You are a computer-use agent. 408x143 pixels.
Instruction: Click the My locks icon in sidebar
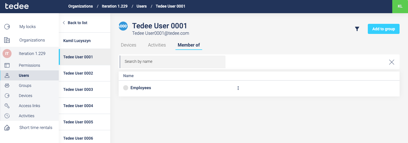(x=7, y=27)
